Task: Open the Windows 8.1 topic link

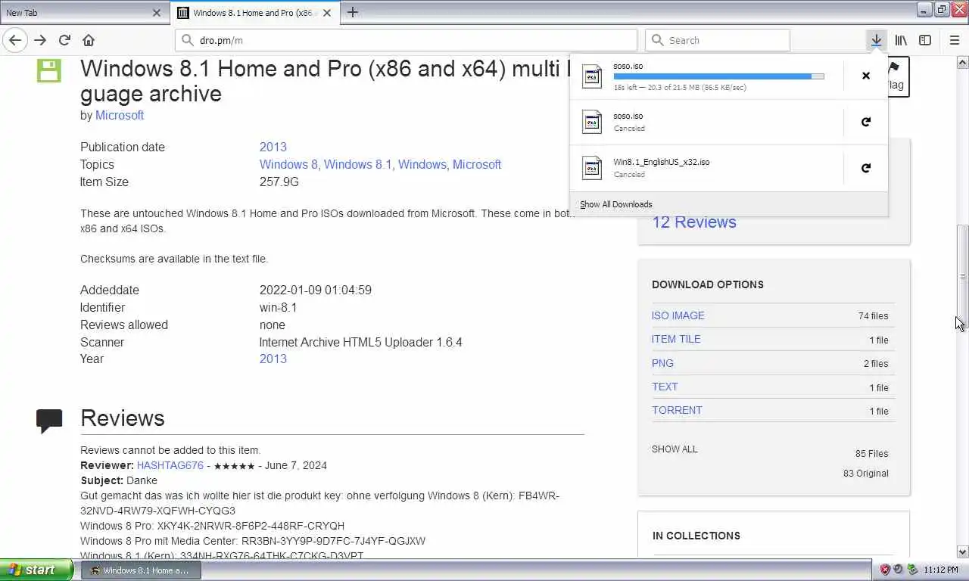Action: point(357,164)
